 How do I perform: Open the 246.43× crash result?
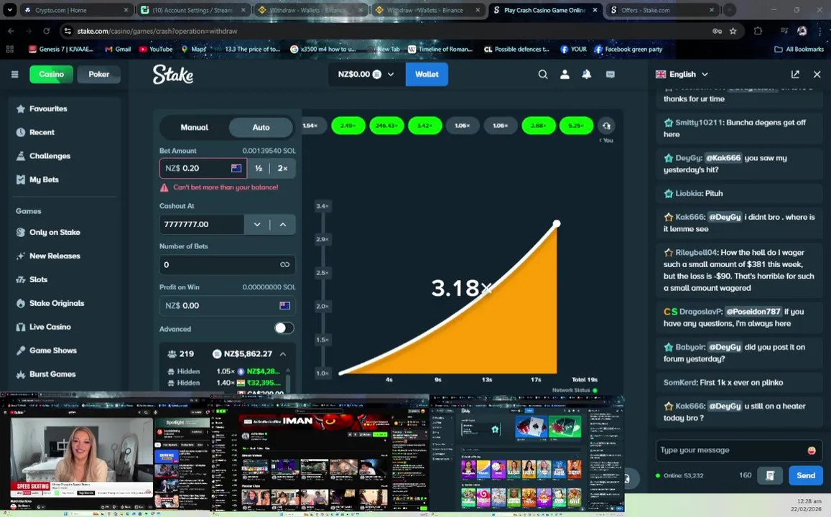pyautogui.click(x=386, y=126)
